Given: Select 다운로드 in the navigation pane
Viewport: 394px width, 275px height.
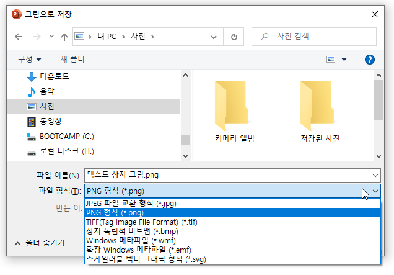Looking at the screenshot, I should (54, 76).
